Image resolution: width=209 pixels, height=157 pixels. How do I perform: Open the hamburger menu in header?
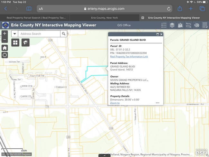click(204, 25)
